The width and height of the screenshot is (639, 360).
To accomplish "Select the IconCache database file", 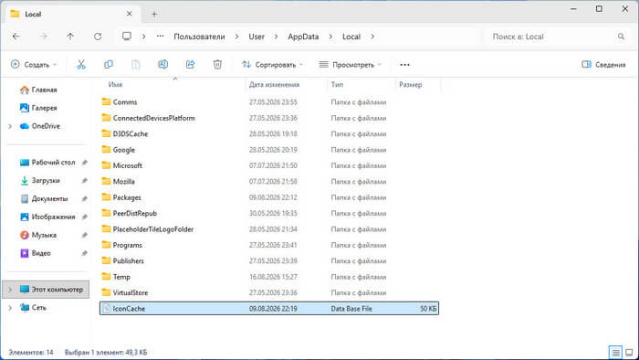I will (269, 309).
